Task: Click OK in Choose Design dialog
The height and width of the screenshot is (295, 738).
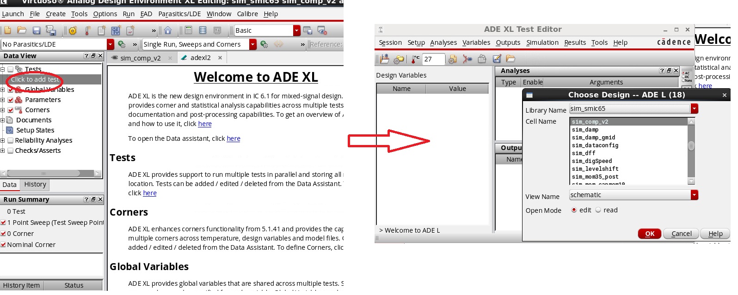Action: (x=650, y=234)
